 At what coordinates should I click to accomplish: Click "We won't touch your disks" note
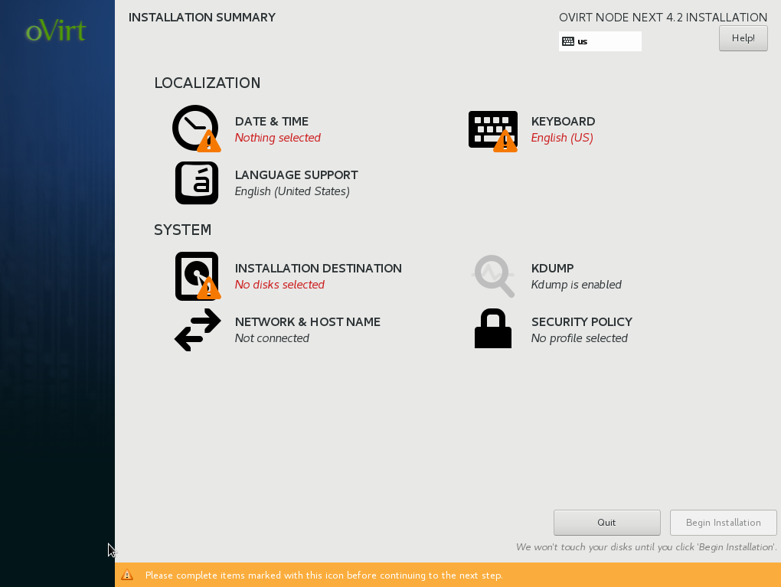click(646, 547)
